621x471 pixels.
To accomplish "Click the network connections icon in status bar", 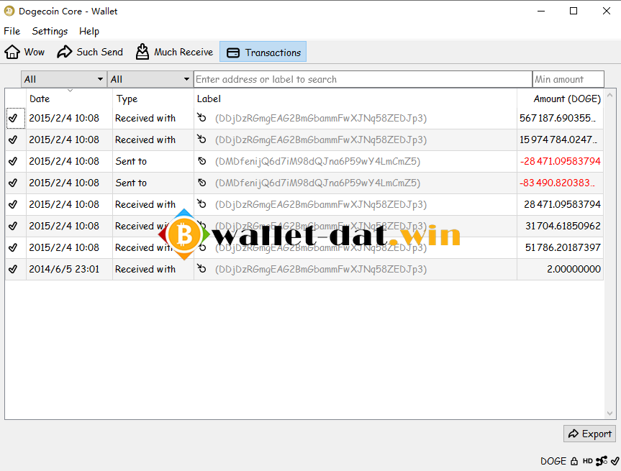I will tap(602, 461).
